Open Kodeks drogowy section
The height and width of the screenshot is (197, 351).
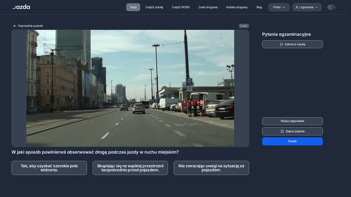(x=237, y=7)
